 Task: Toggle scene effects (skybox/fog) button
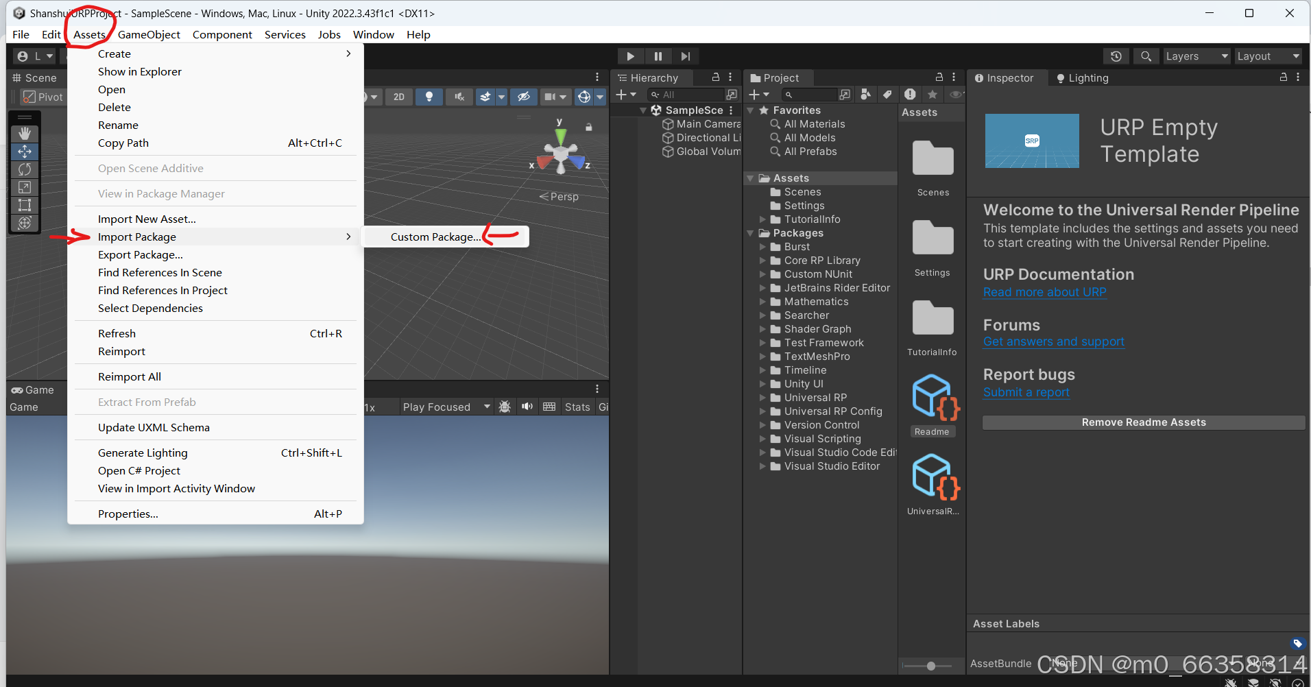click(x=485, y=97)
